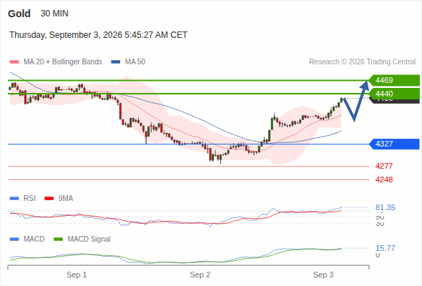The width and height of the screenshot is (422, 286).
Task: Click the red 9MA legend swatch
Action: click(49, 199)
